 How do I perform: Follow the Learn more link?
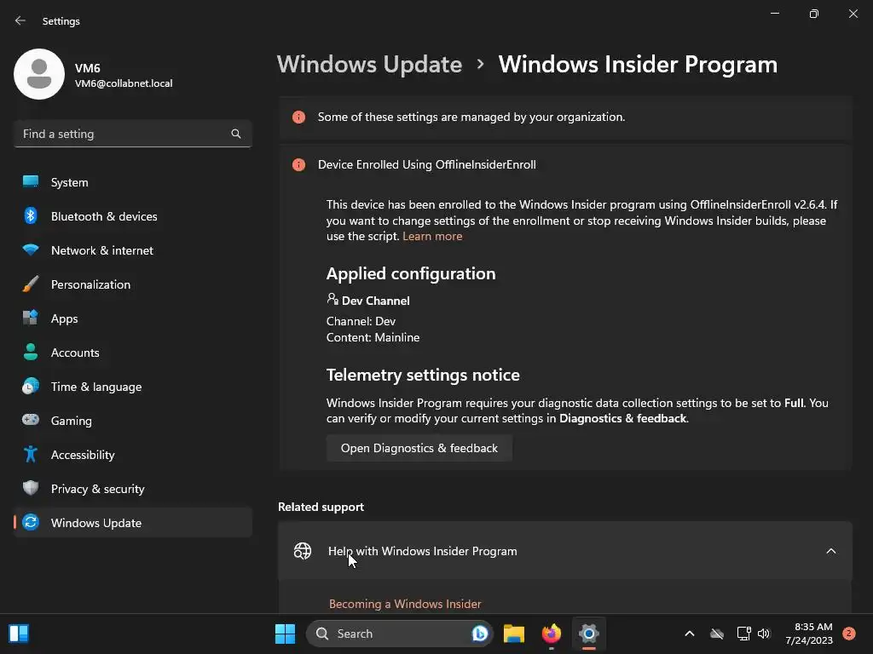[432, 236]
